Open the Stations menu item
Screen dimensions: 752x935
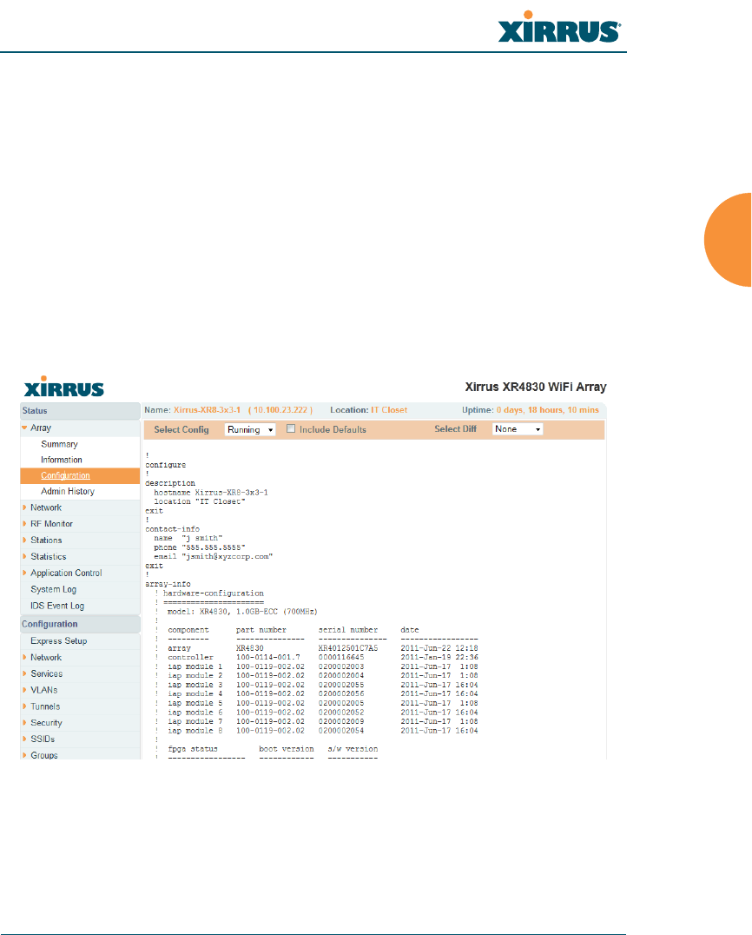[x=46, y=540]
